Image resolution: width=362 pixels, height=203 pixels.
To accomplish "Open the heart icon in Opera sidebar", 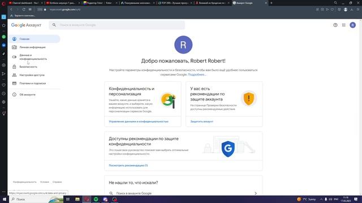I will pyautogui.click(x=4, y=85).
